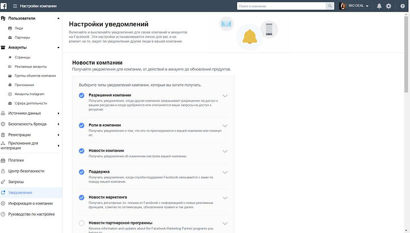Expand the Регистрации arrow
Screen dimensions: 410x233
click(59, 135)
